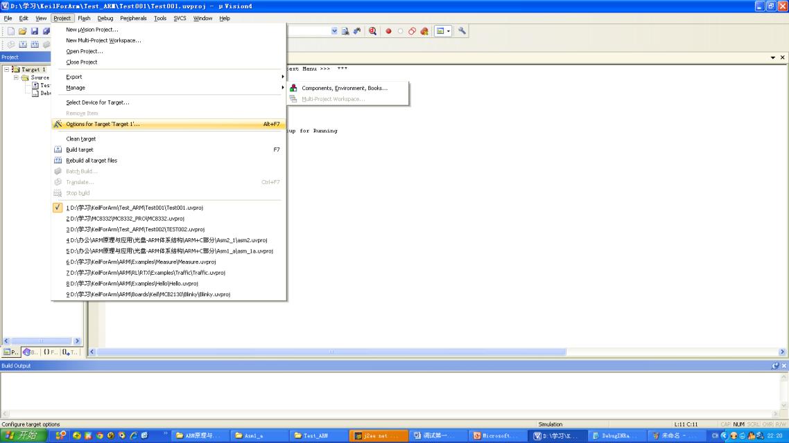
Task: Open Chrome from the quick launch bar
Action: coord(100,435)
